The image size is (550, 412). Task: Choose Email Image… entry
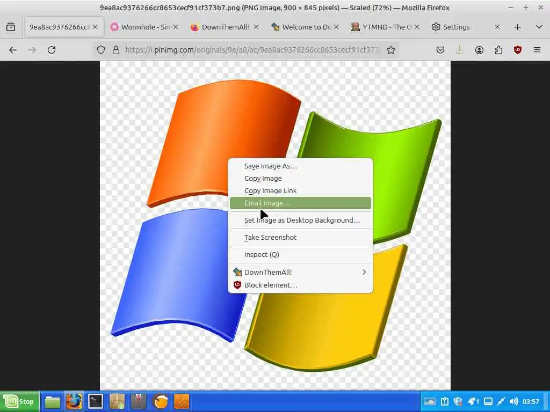click(300, 203)
